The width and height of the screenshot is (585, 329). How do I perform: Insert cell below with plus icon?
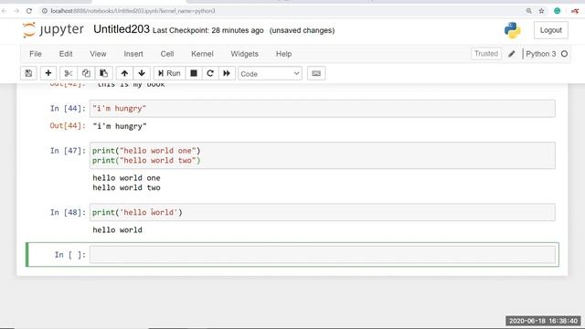tap(48, 73)
